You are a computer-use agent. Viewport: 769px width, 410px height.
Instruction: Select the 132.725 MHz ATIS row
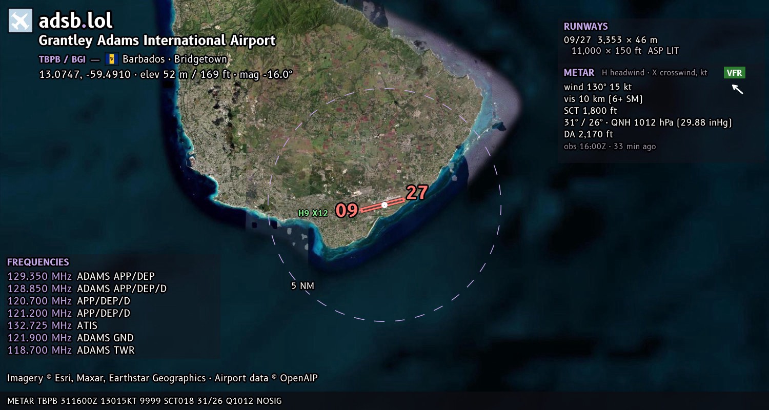point(52,326)
